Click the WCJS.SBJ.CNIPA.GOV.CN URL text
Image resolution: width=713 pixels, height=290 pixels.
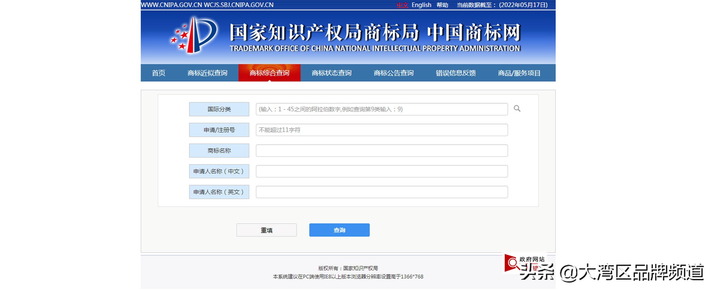(x=239, y=5)
